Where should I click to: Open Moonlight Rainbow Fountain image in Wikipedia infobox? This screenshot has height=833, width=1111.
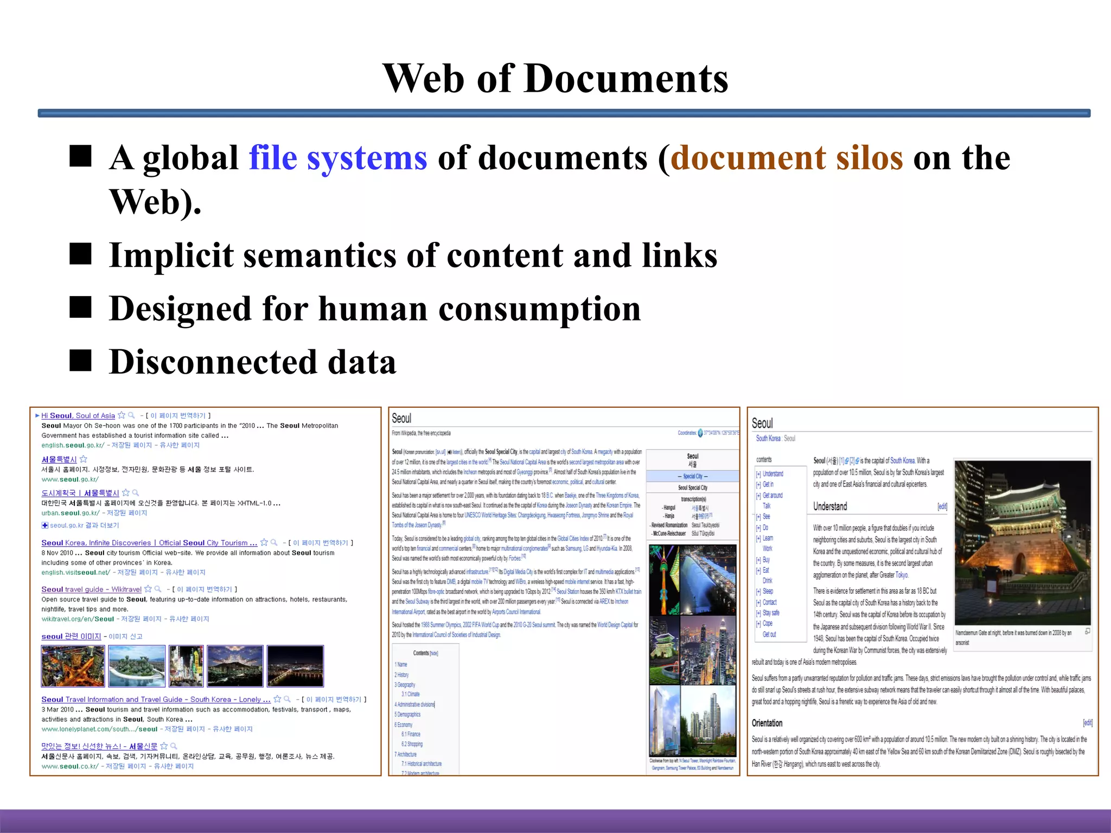point(708,580)
